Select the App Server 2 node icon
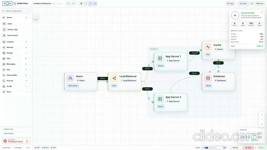The height and width of the screenshot is (150, 267). [160, 99]
